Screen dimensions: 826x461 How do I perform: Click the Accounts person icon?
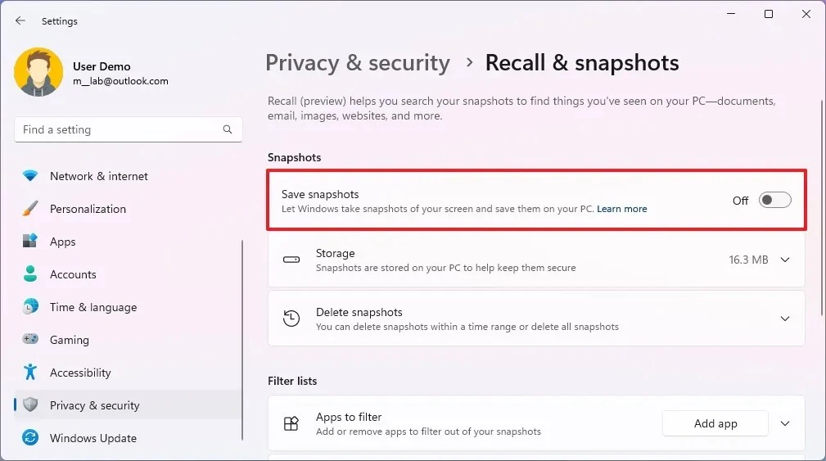(30, 274)
